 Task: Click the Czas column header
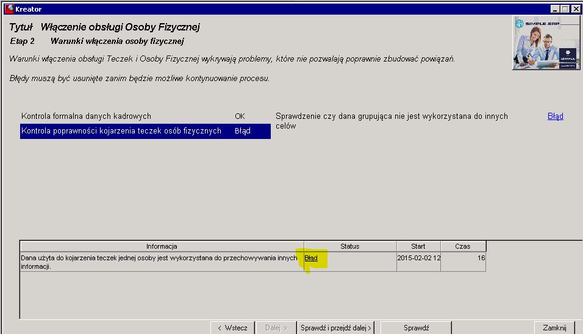(463, 246)
